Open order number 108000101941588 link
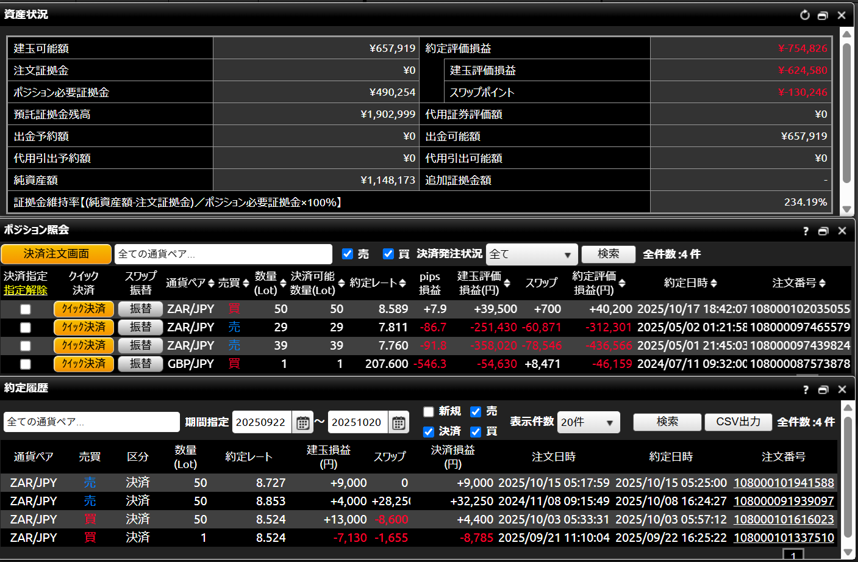 pos(784,483)
